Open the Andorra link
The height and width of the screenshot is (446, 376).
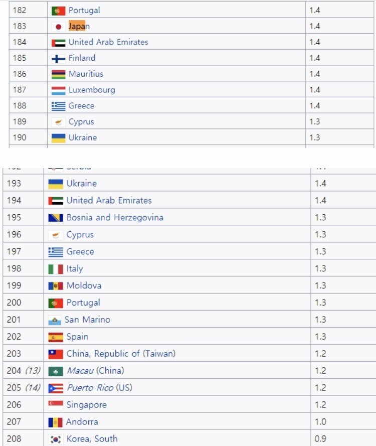click(82, 422)
